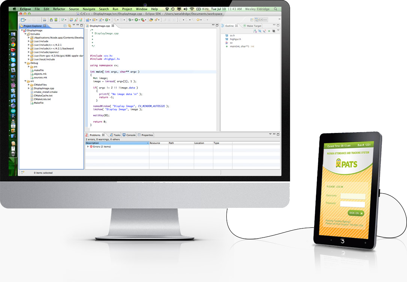Open Google Chrome from the Dock
Viewport: 407px width, 282px height.
(13, 45)
